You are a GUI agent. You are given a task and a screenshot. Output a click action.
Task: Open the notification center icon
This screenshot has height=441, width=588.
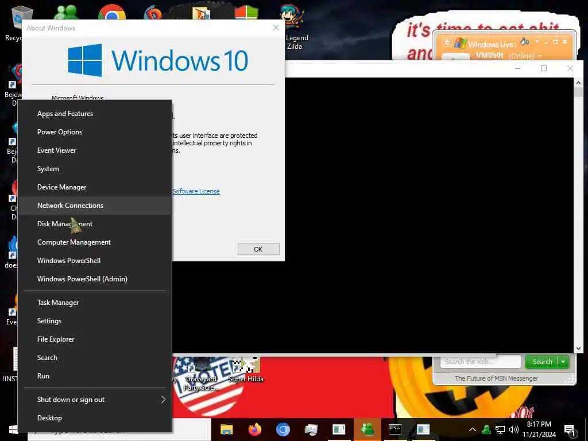pos(570,430)
